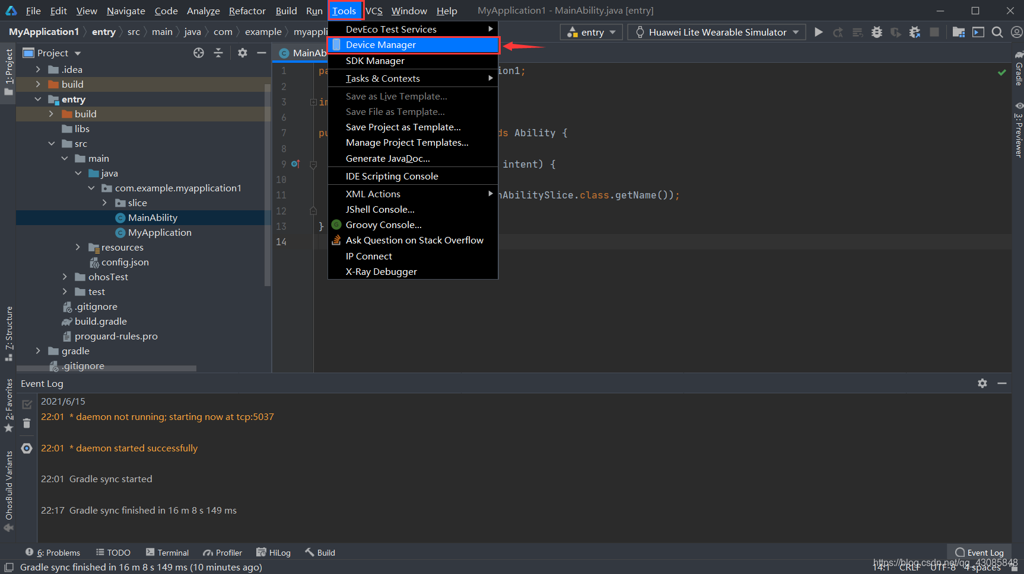1024x574 pixels.
Task: Toggle the 7: Structure side tool window
Action: pyautogui.click(x=9, y=334)
